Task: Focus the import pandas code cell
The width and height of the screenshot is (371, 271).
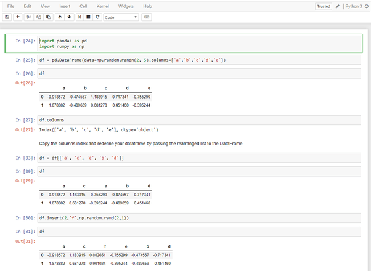Action: [x=199, y=44]
